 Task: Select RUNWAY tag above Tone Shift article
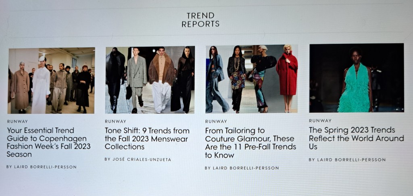pos(115,122)
